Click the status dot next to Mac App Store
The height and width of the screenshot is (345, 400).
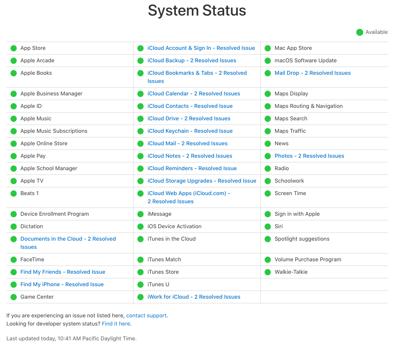(x=268, y=48)
